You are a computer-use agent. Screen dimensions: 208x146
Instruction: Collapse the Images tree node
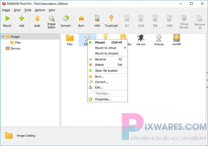click(x=3, y=37)
